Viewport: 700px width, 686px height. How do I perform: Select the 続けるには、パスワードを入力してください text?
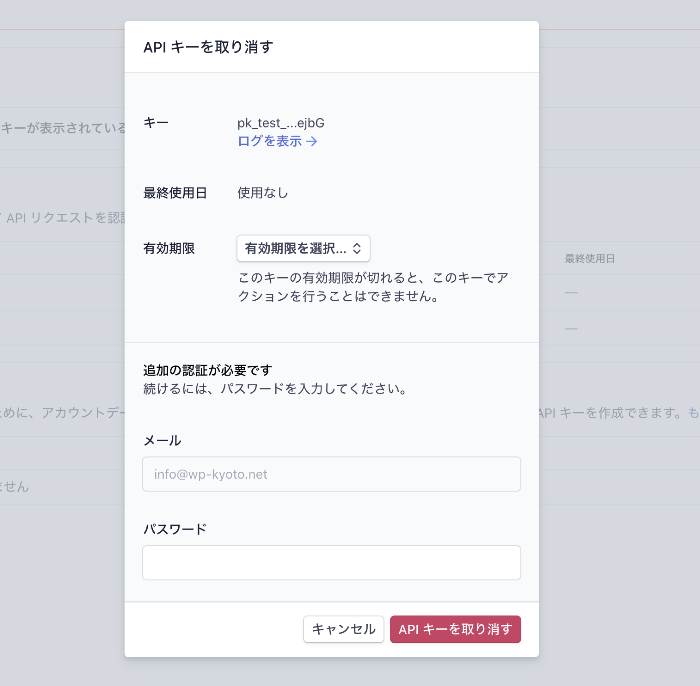point(276,389)
